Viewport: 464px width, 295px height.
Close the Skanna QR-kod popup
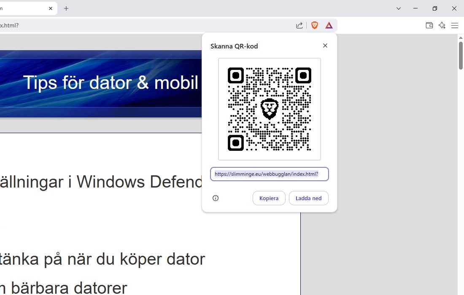[x=325, y=46]
